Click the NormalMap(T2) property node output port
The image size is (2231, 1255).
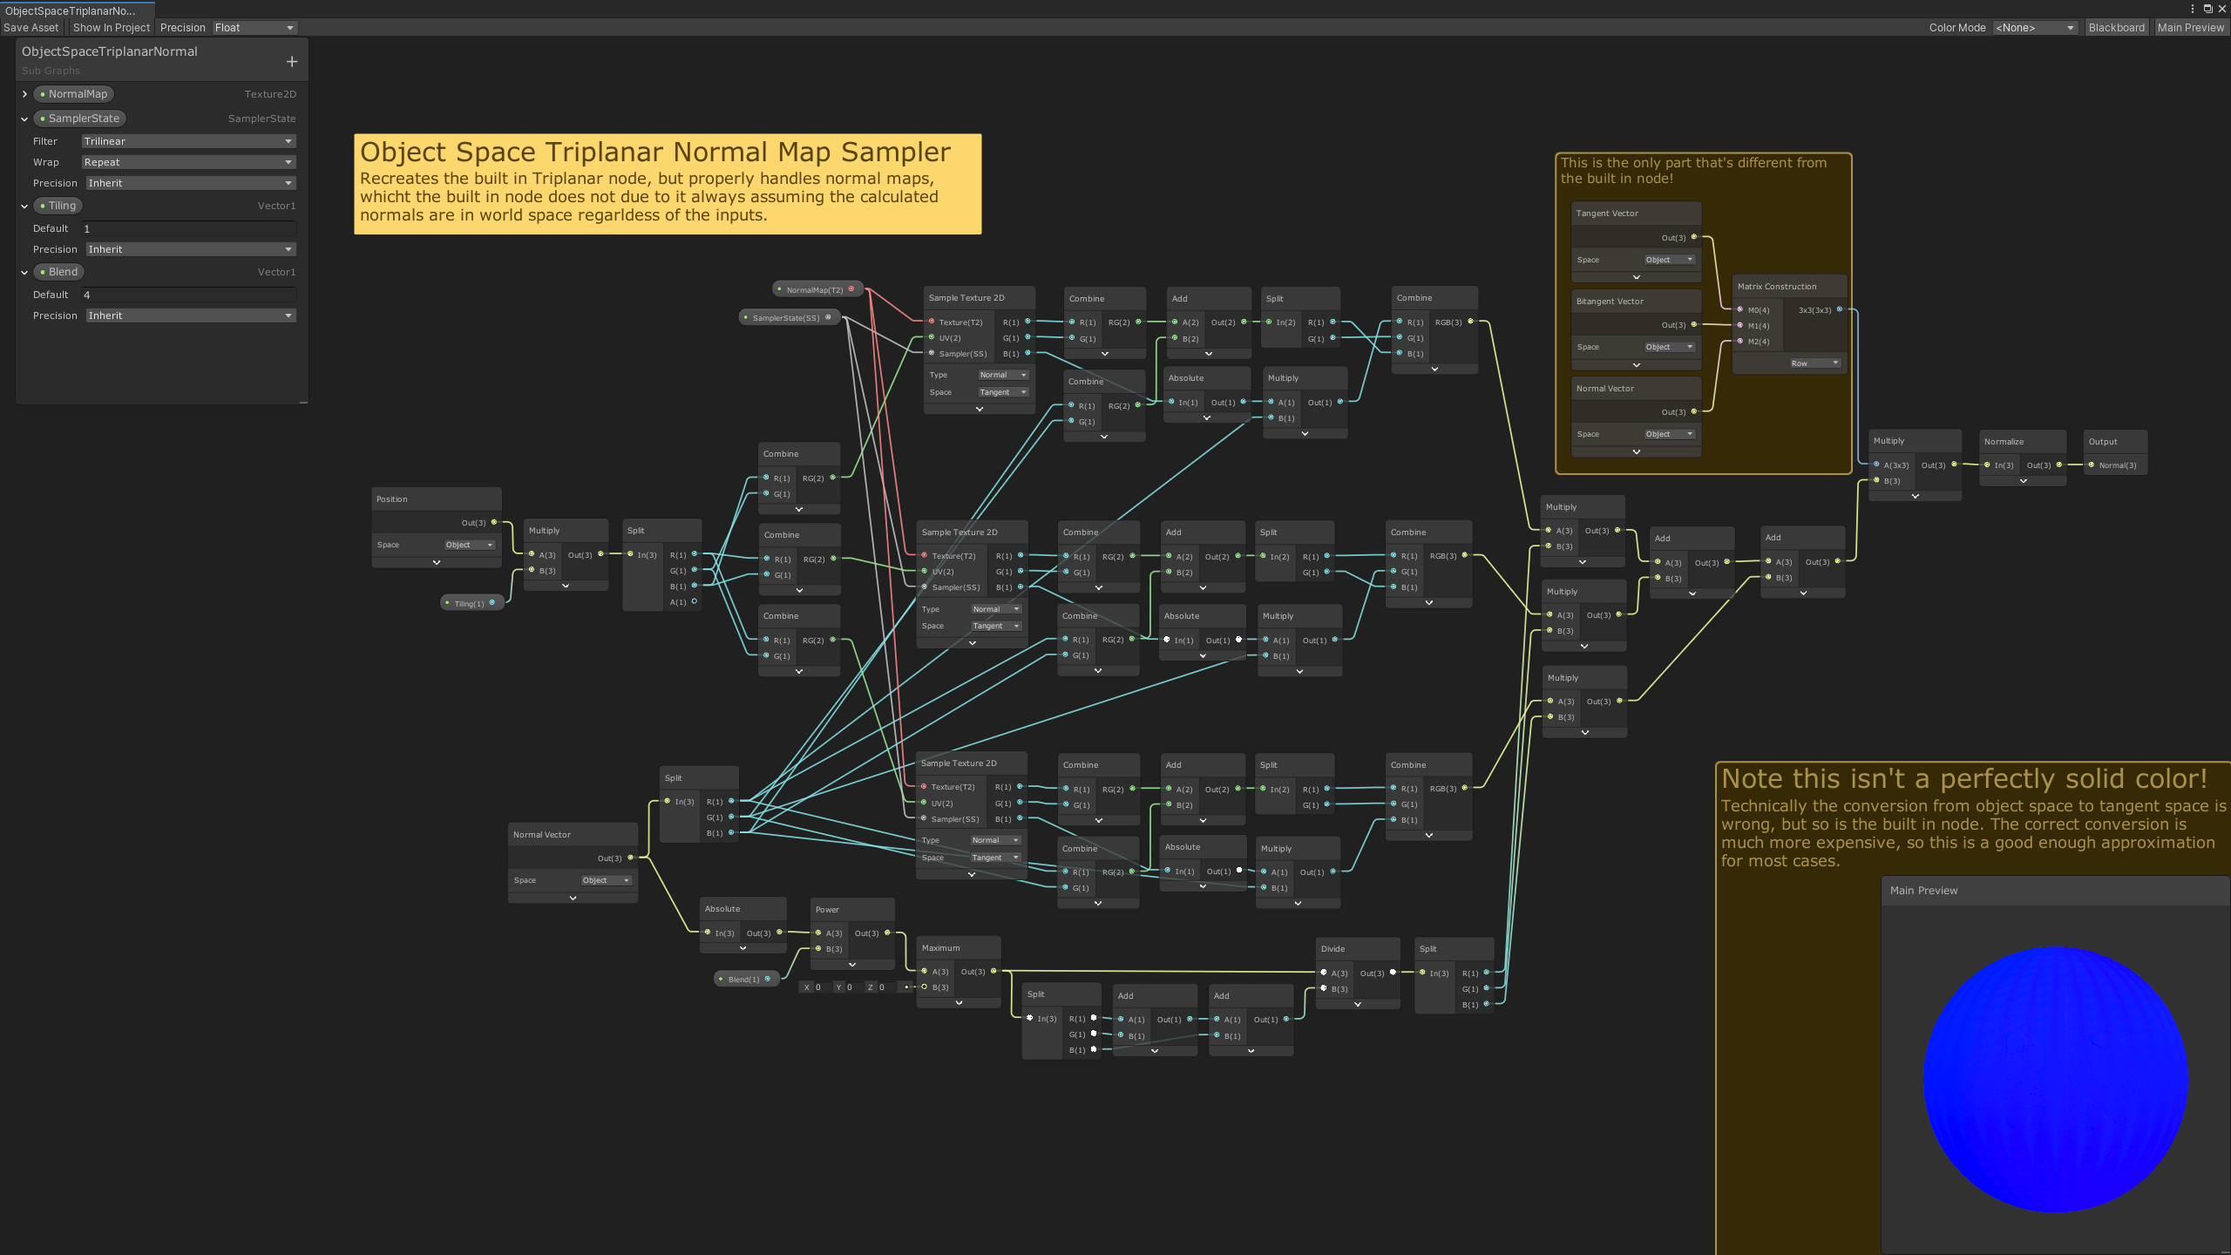coord(851,289)
